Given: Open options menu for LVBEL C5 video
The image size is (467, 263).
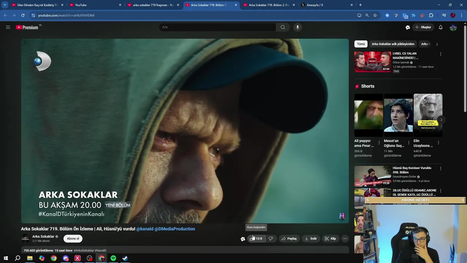Looking at the screenshot, I should click(440, 54).
